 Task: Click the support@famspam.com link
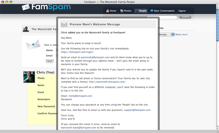[x=137, y=110]
